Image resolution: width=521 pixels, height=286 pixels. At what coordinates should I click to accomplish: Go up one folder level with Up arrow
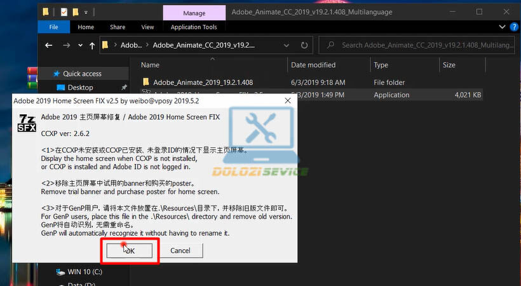(93, 45)
